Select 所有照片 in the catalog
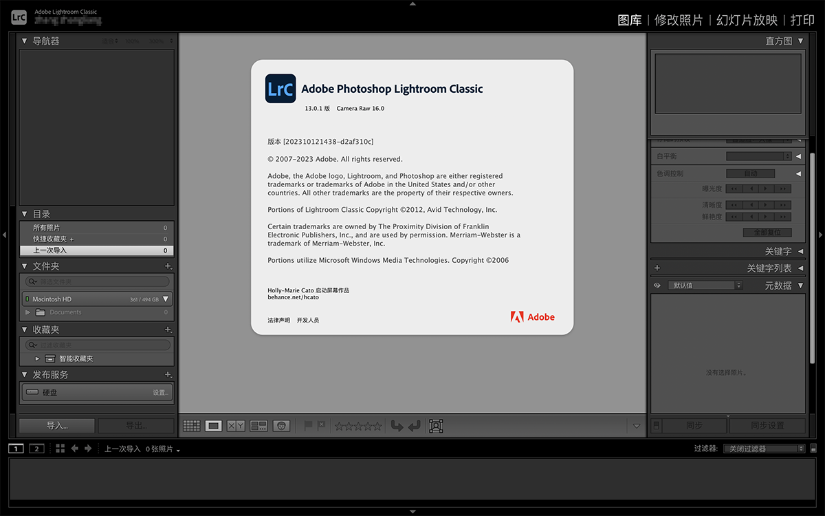The image size is (825, 516). coord(96,228)
